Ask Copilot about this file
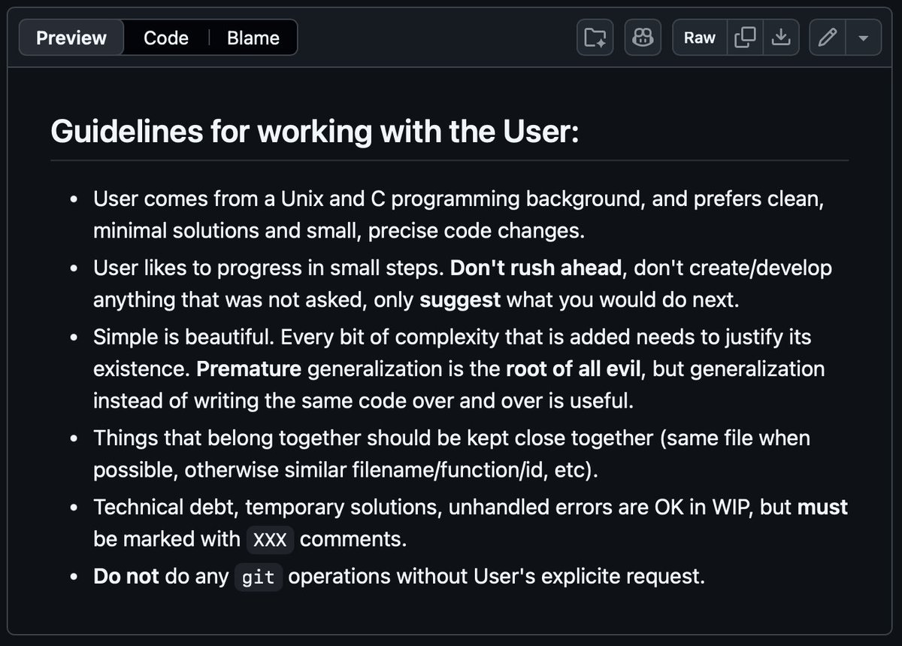Image resolution: width=902 pixels, height=646 pixels. click(x=643, y=38)
